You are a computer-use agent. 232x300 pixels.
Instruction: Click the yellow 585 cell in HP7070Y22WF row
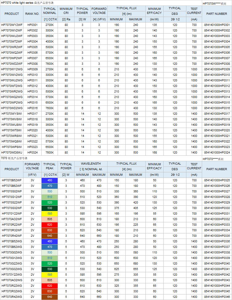coord(50,214)
